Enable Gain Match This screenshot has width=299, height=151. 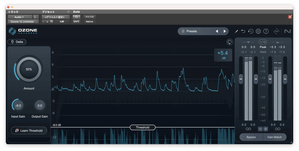(274, 137)
